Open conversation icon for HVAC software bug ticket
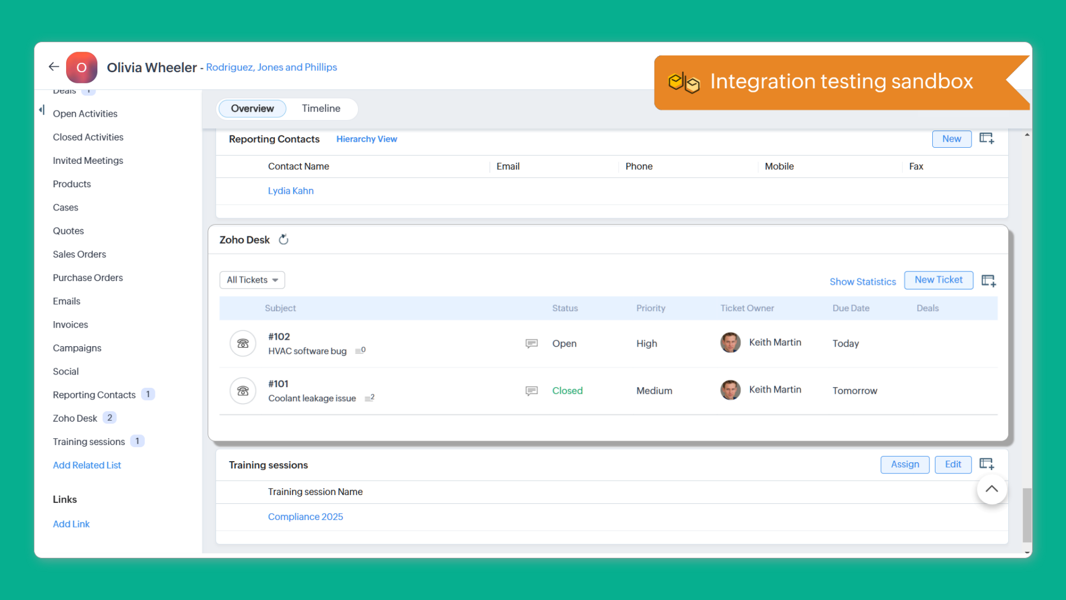Screen dimensions: 1066x600 click(x=531, y=343)
